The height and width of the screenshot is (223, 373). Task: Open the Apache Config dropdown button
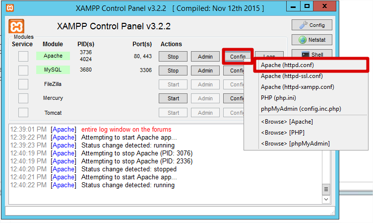pyautogui.click(x=238, y=57)
